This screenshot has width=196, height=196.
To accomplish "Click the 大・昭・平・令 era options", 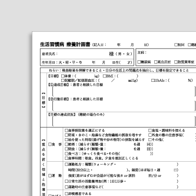I will pos(71,62).
